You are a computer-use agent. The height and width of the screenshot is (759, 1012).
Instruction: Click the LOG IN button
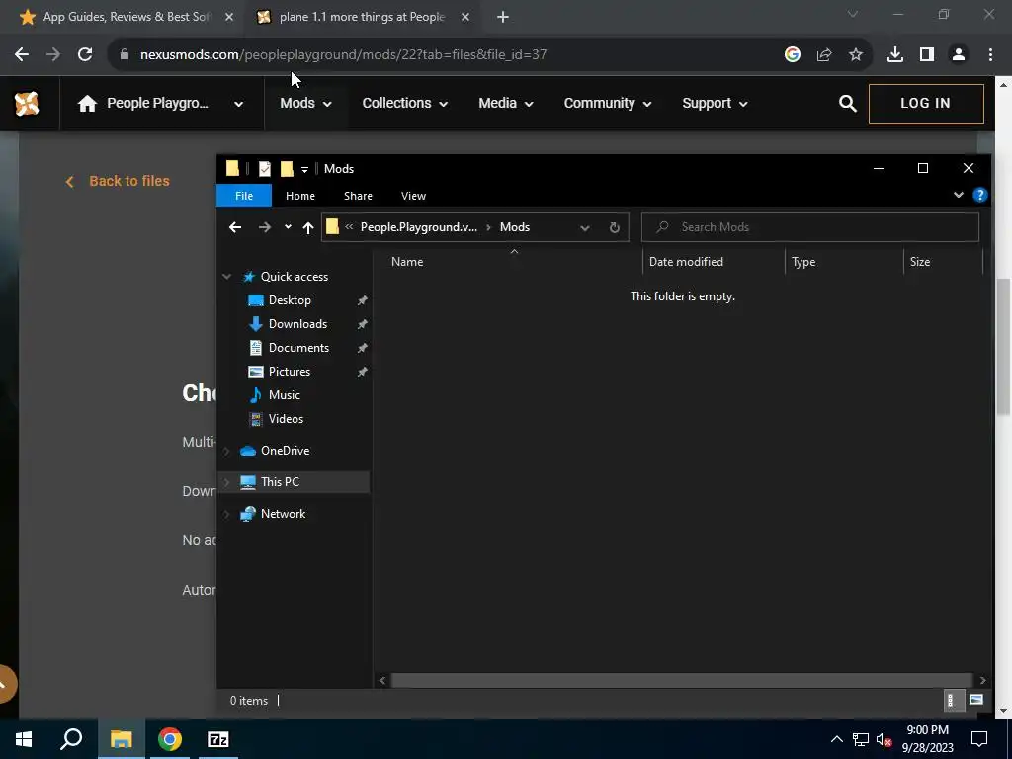click(925, 103)
